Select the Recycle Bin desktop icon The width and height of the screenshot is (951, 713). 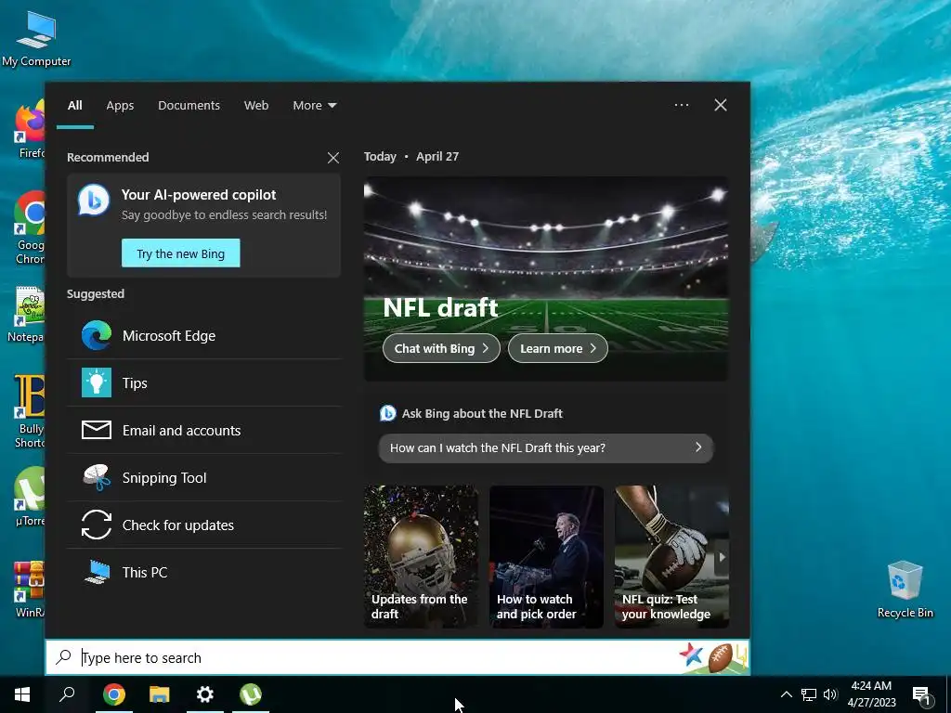pyautogui.click(x=905, y=589)
